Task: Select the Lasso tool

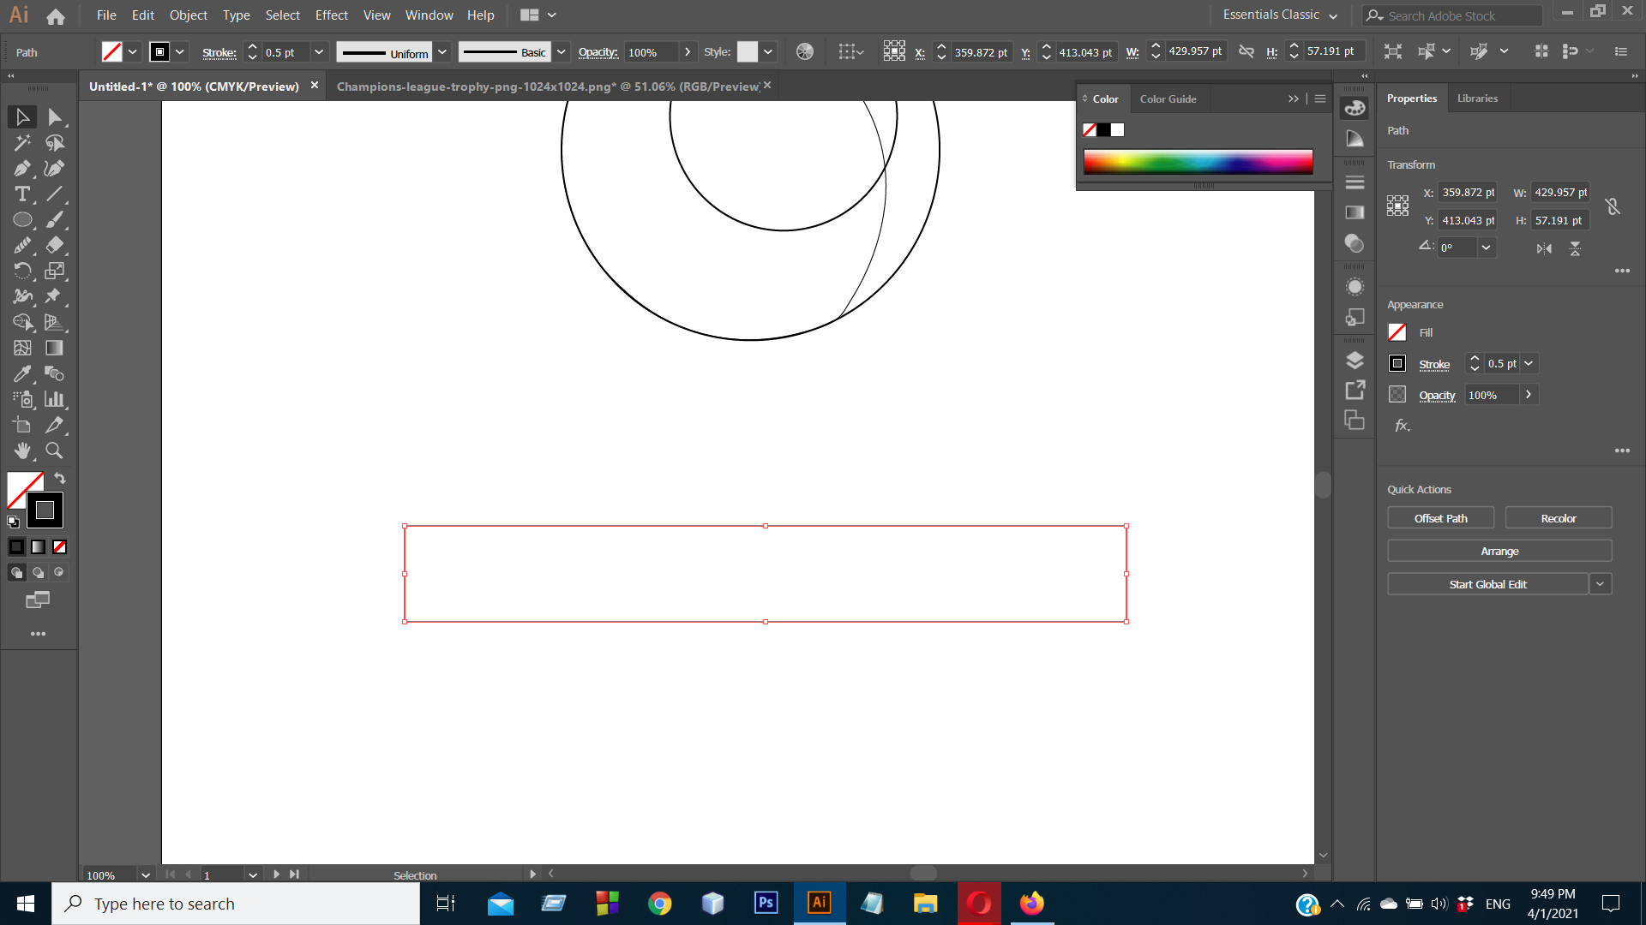Action: pos(55,143)
